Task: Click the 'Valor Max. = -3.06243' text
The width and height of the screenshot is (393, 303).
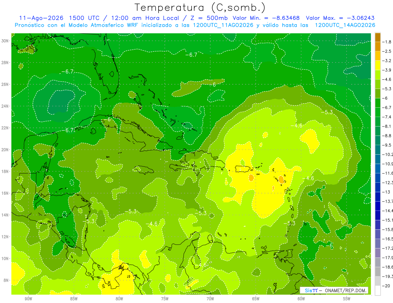Action: click(x=340, y=18)
